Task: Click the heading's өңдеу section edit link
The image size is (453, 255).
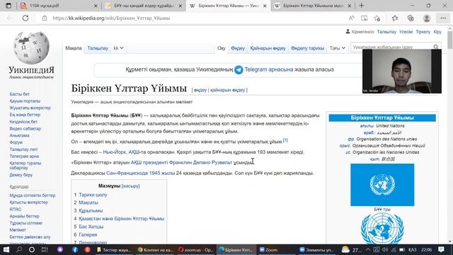Action: (x=200, y=90)
